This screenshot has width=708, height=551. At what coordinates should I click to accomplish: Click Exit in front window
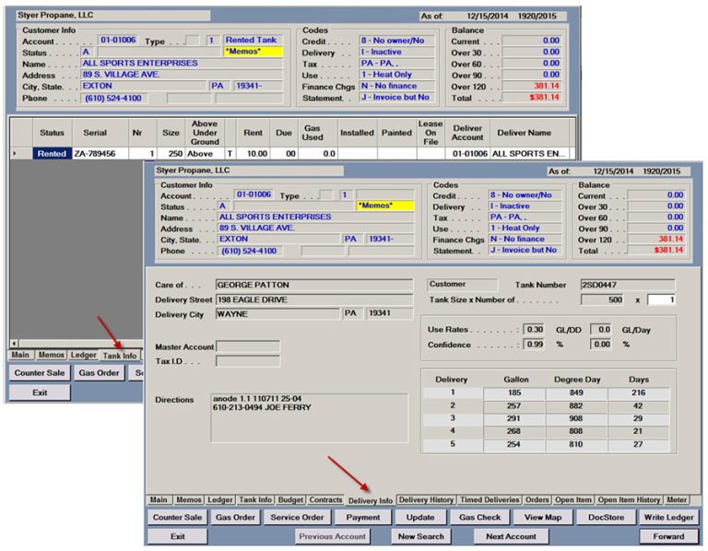pos(177,536)
